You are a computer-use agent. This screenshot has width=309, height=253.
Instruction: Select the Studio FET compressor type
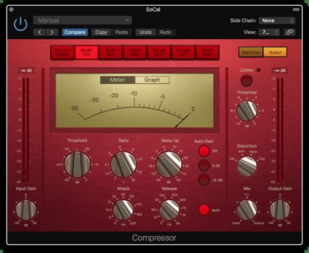[x=110, y=52]
